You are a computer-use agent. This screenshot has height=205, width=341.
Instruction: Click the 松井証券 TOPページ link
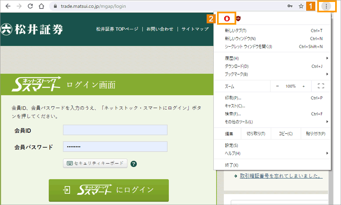click(x=117, y=29)
